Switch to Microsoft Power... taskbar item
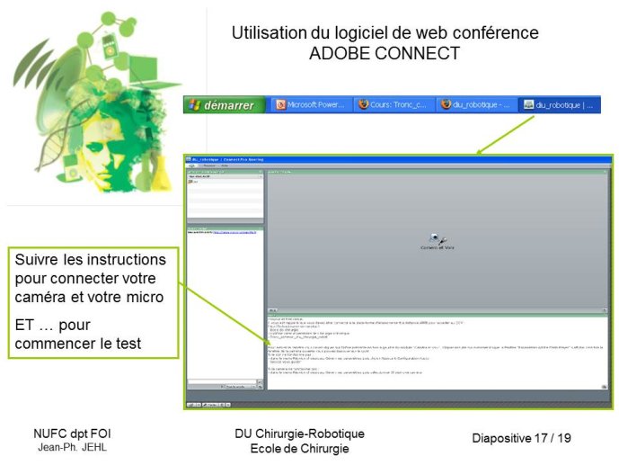 click(310, 104)
